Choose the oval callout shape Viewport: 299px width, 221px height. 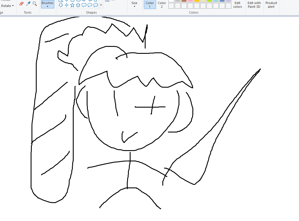click(90, 5)
